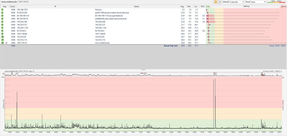This screenshot has height=136, width=287.
Task: Click the 100ms/200ms latency color scale
Action: pyautogui.click(x=276, y=2)
